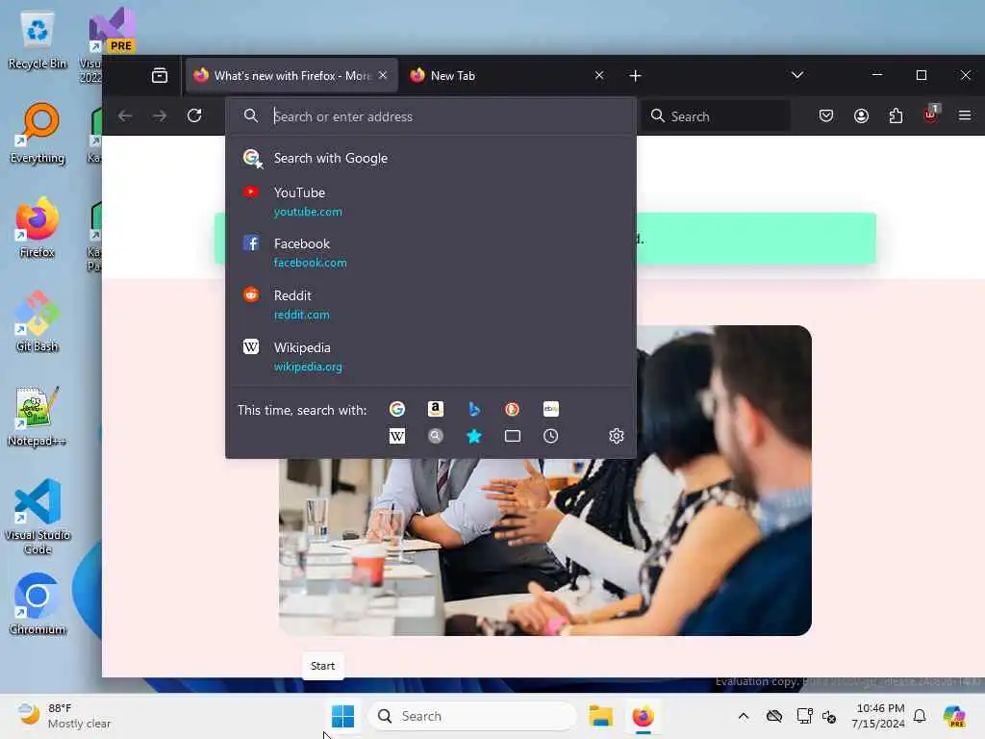This screenshot has width=985, height=739.
Task: Open Firefox desktop shortcut
Action: 38,228
